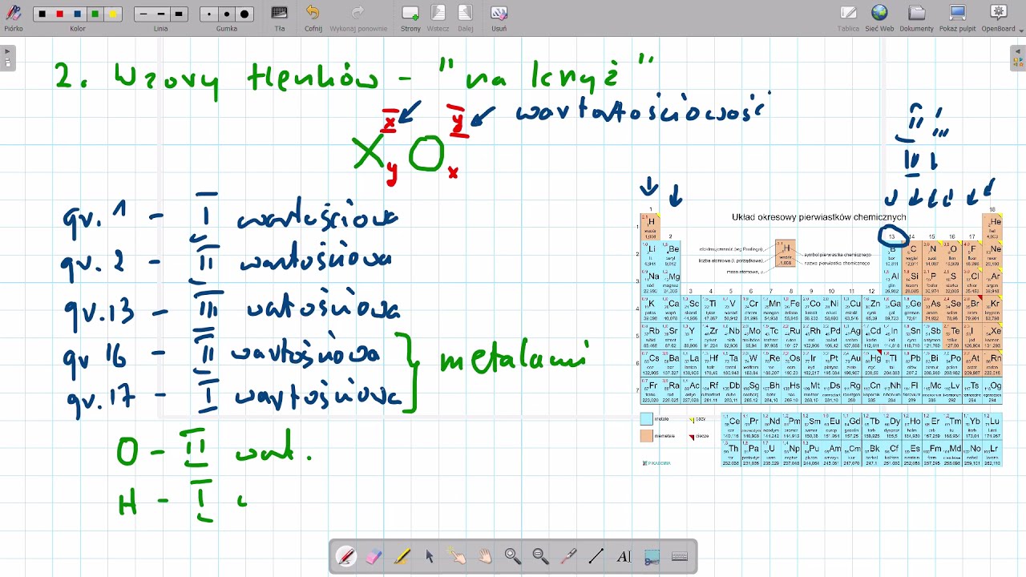Viewport: 1026px width, 577px height.
Task: Choose the small eraser size
Action: click(x=209, y=14)
